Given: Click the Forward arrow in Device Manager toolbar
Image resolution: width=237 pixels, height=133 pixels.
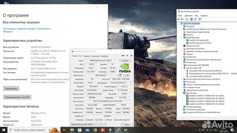Looking at the screenshot, I should point(182,19).
